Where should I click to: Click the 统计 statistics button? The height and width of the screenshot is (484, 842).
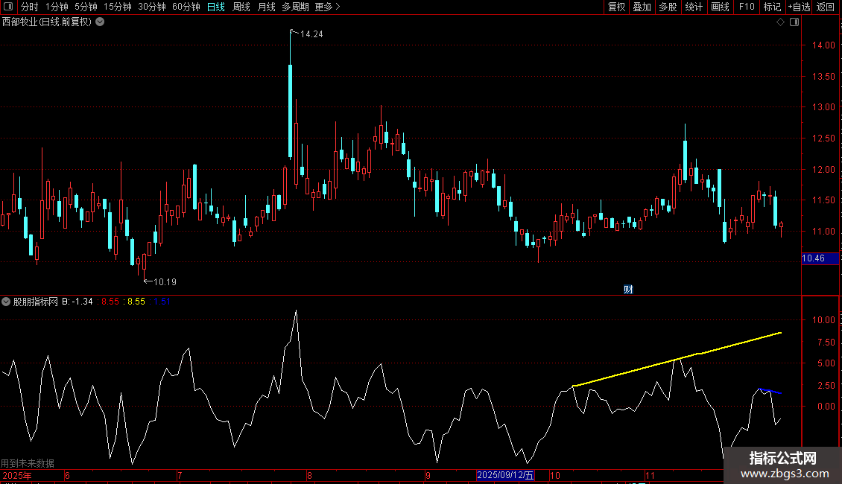pyautogui.click(x=693, y=7)
